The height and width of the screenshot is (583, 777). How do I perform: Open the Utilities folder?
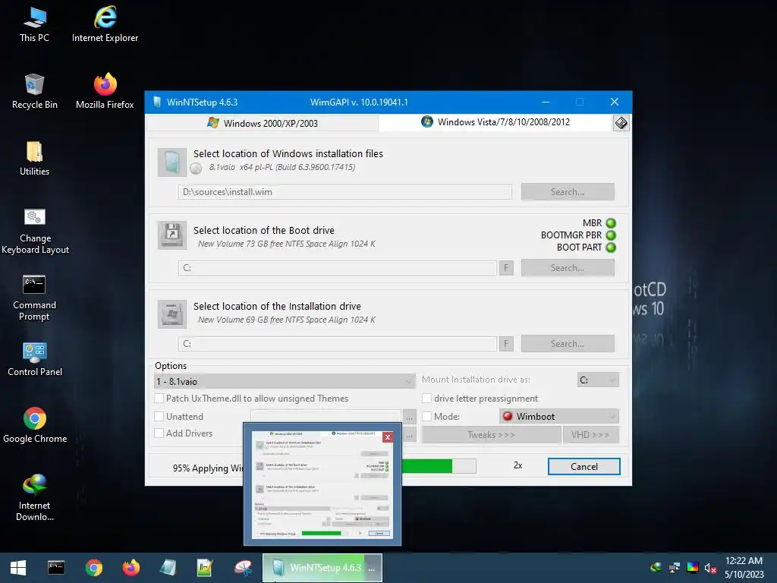coord(34,158)
